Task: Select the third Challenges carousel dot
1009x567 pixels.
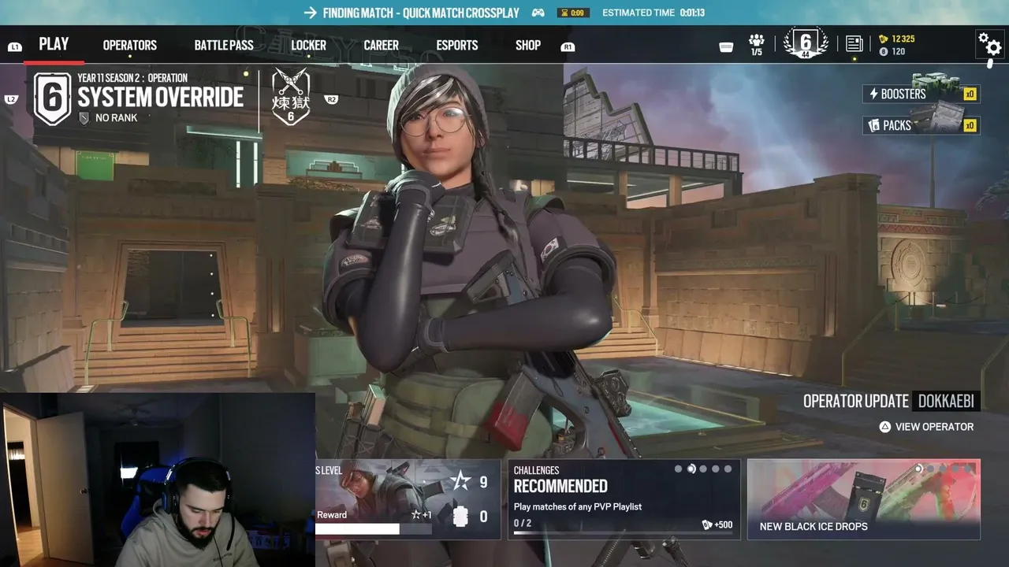Action: (703, 469)
